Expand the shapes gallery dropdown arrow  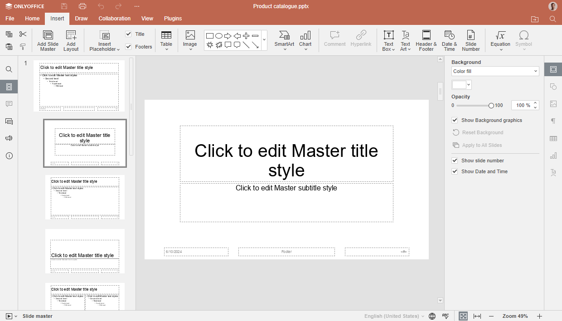[x=264, y=40]
